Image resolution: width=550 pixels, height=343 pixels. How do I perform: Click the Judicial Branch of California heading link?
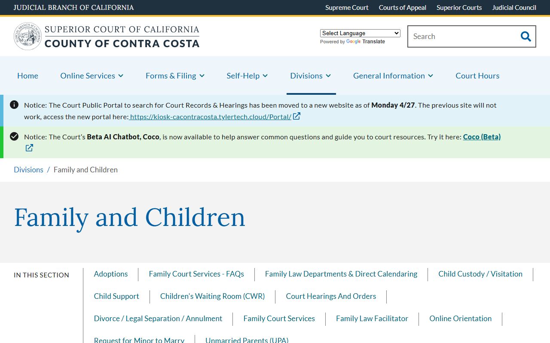(73, 7)
